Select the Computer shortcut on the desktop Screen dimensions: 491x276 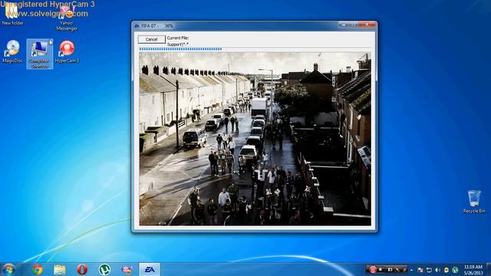click(x=40, y=54)
